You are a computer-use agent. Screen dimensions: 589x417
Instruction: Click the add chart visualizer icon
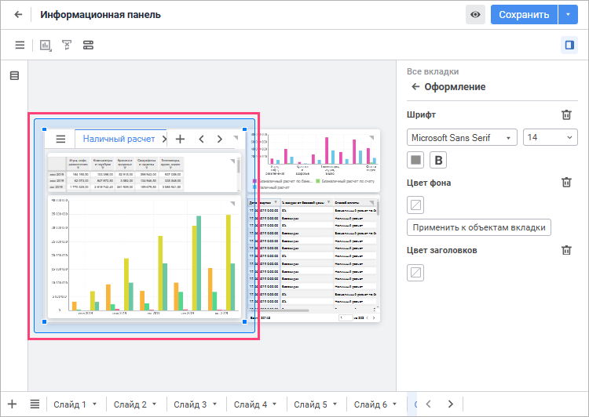[x=46, y=45]
